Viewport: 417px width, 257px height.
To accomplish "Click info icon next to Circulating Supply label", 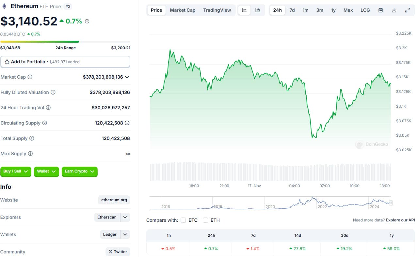I will point(45,123).
